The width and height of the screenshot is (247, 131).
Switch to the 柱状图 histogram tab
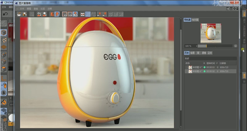click(195, 20)
